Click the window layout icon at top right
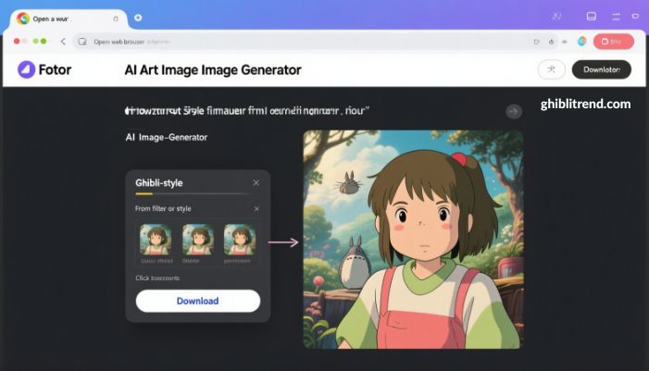Image resolution: width=649 pixels, height=371 pixels. pyautogui.click(x=592, y=16)
